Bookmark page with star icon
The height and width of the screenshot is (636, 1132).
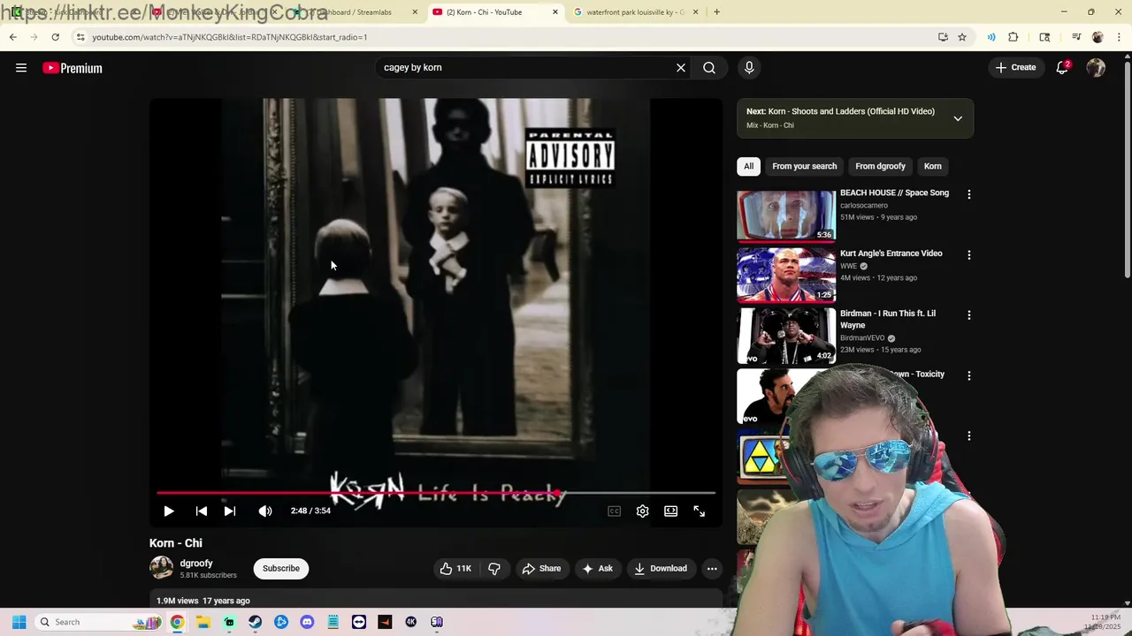pos(962,37)
